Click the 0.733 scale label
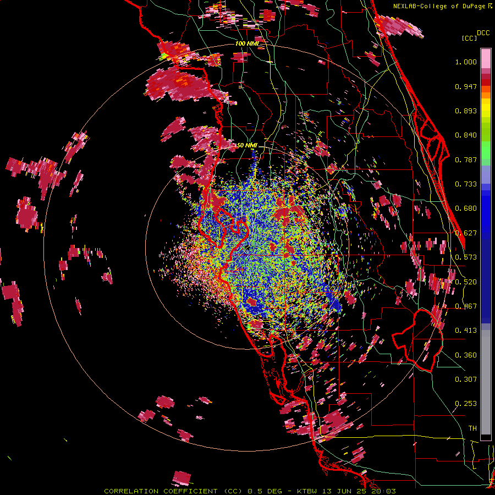 click(466, 184)
